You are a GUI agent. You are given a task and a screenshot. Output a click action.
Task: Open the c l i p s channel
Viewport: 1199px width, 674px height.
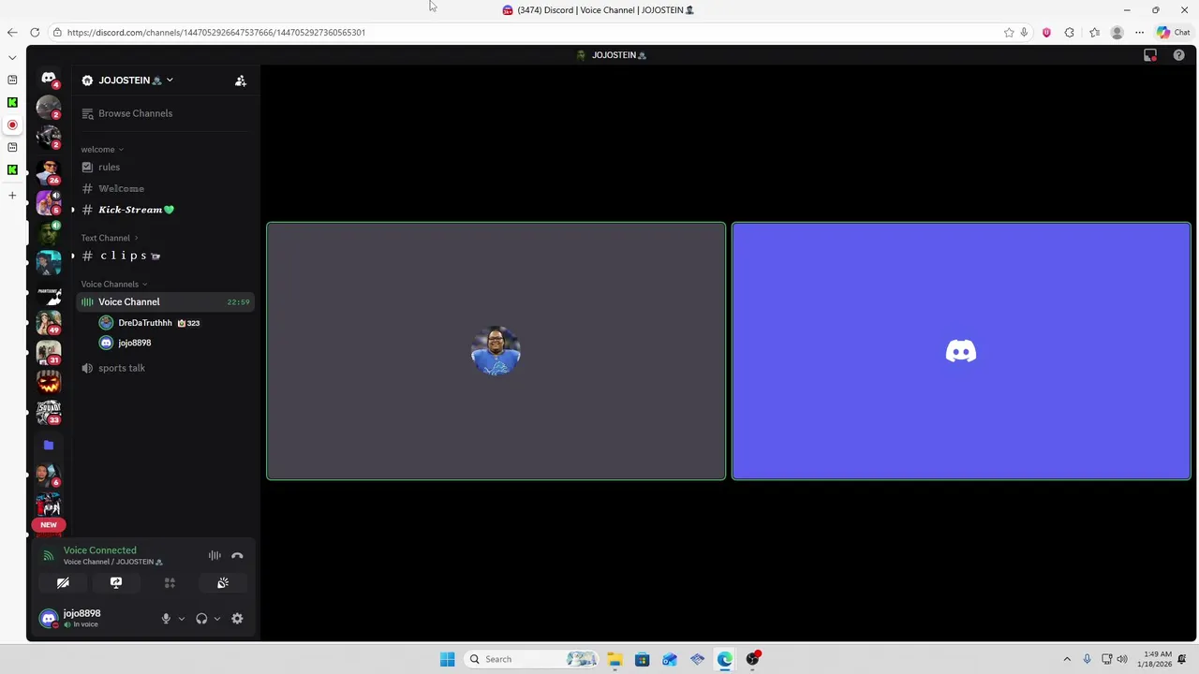pyautogui.click(x=129, y=256)
